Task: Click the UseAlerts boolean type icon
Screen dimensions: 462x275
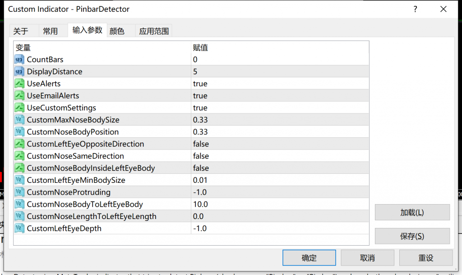Action: tap(19, 84)
